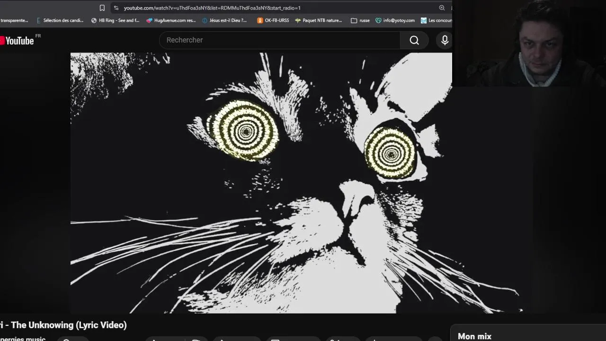Click 'The Unknowing (Lyric Video)' title text
The width and height of the screenshot is (606, 341).
69,325
